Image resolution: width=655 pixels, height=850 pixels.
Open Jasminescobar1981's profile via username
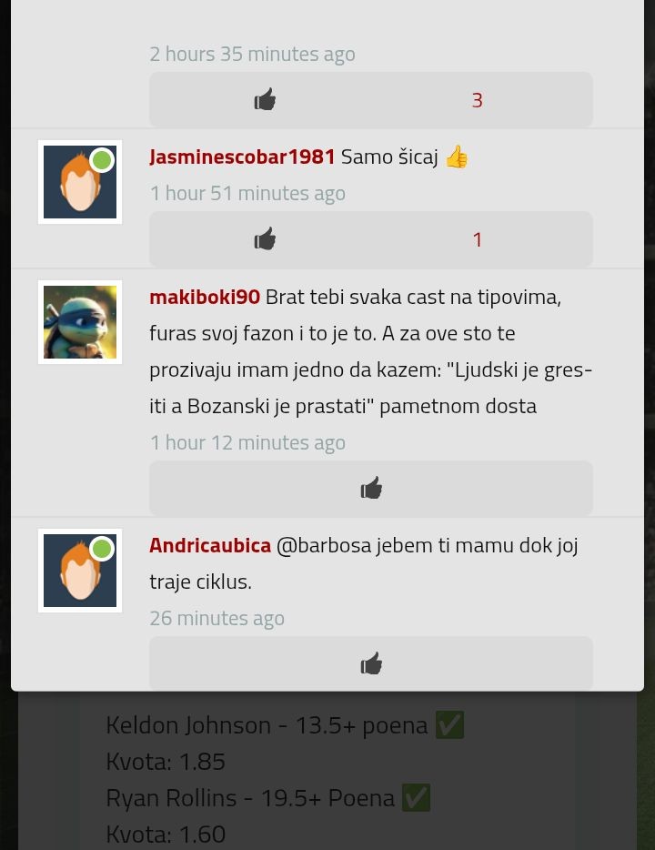tap(242, 157)
